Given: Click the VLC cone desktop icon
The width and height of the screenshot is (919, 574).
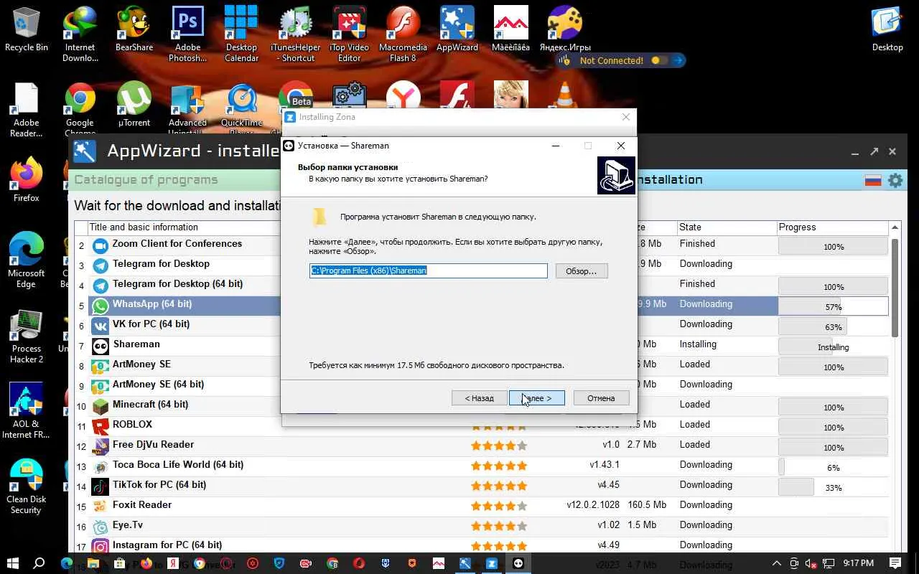Looking at the screenshot, I should tap(565, 96).
